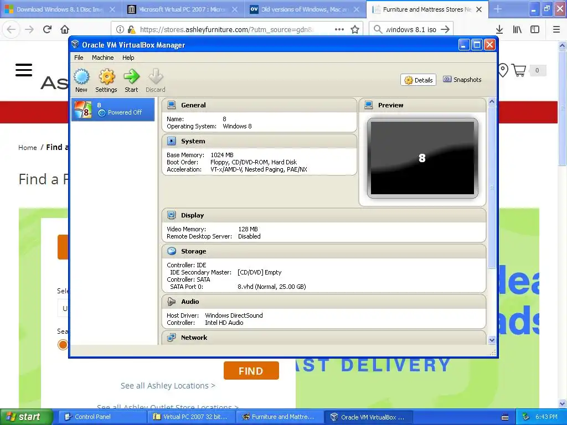This screenshot has height=425, width=567.
Task: Open browser downloads arrow icon
Action: click(499, 29)
